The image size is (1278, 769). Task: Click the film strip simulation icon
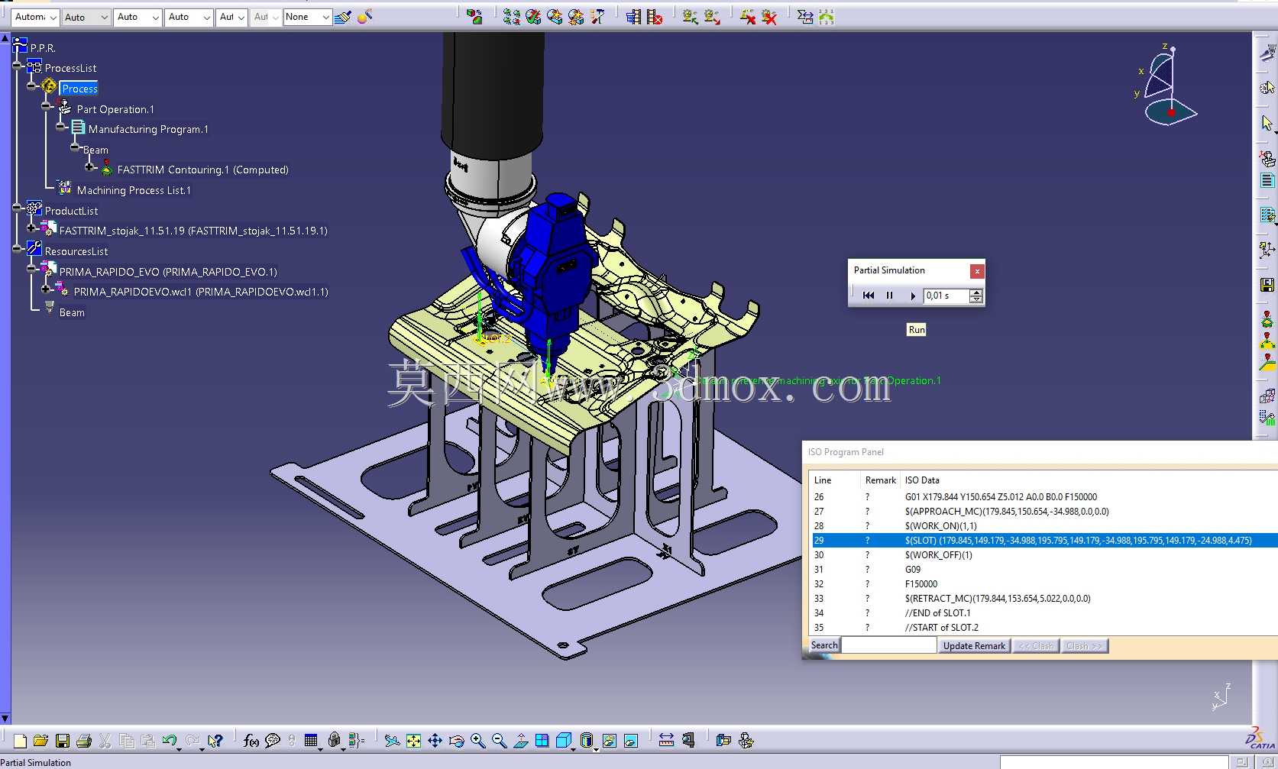pyautogui.click(x=633, y=17)
